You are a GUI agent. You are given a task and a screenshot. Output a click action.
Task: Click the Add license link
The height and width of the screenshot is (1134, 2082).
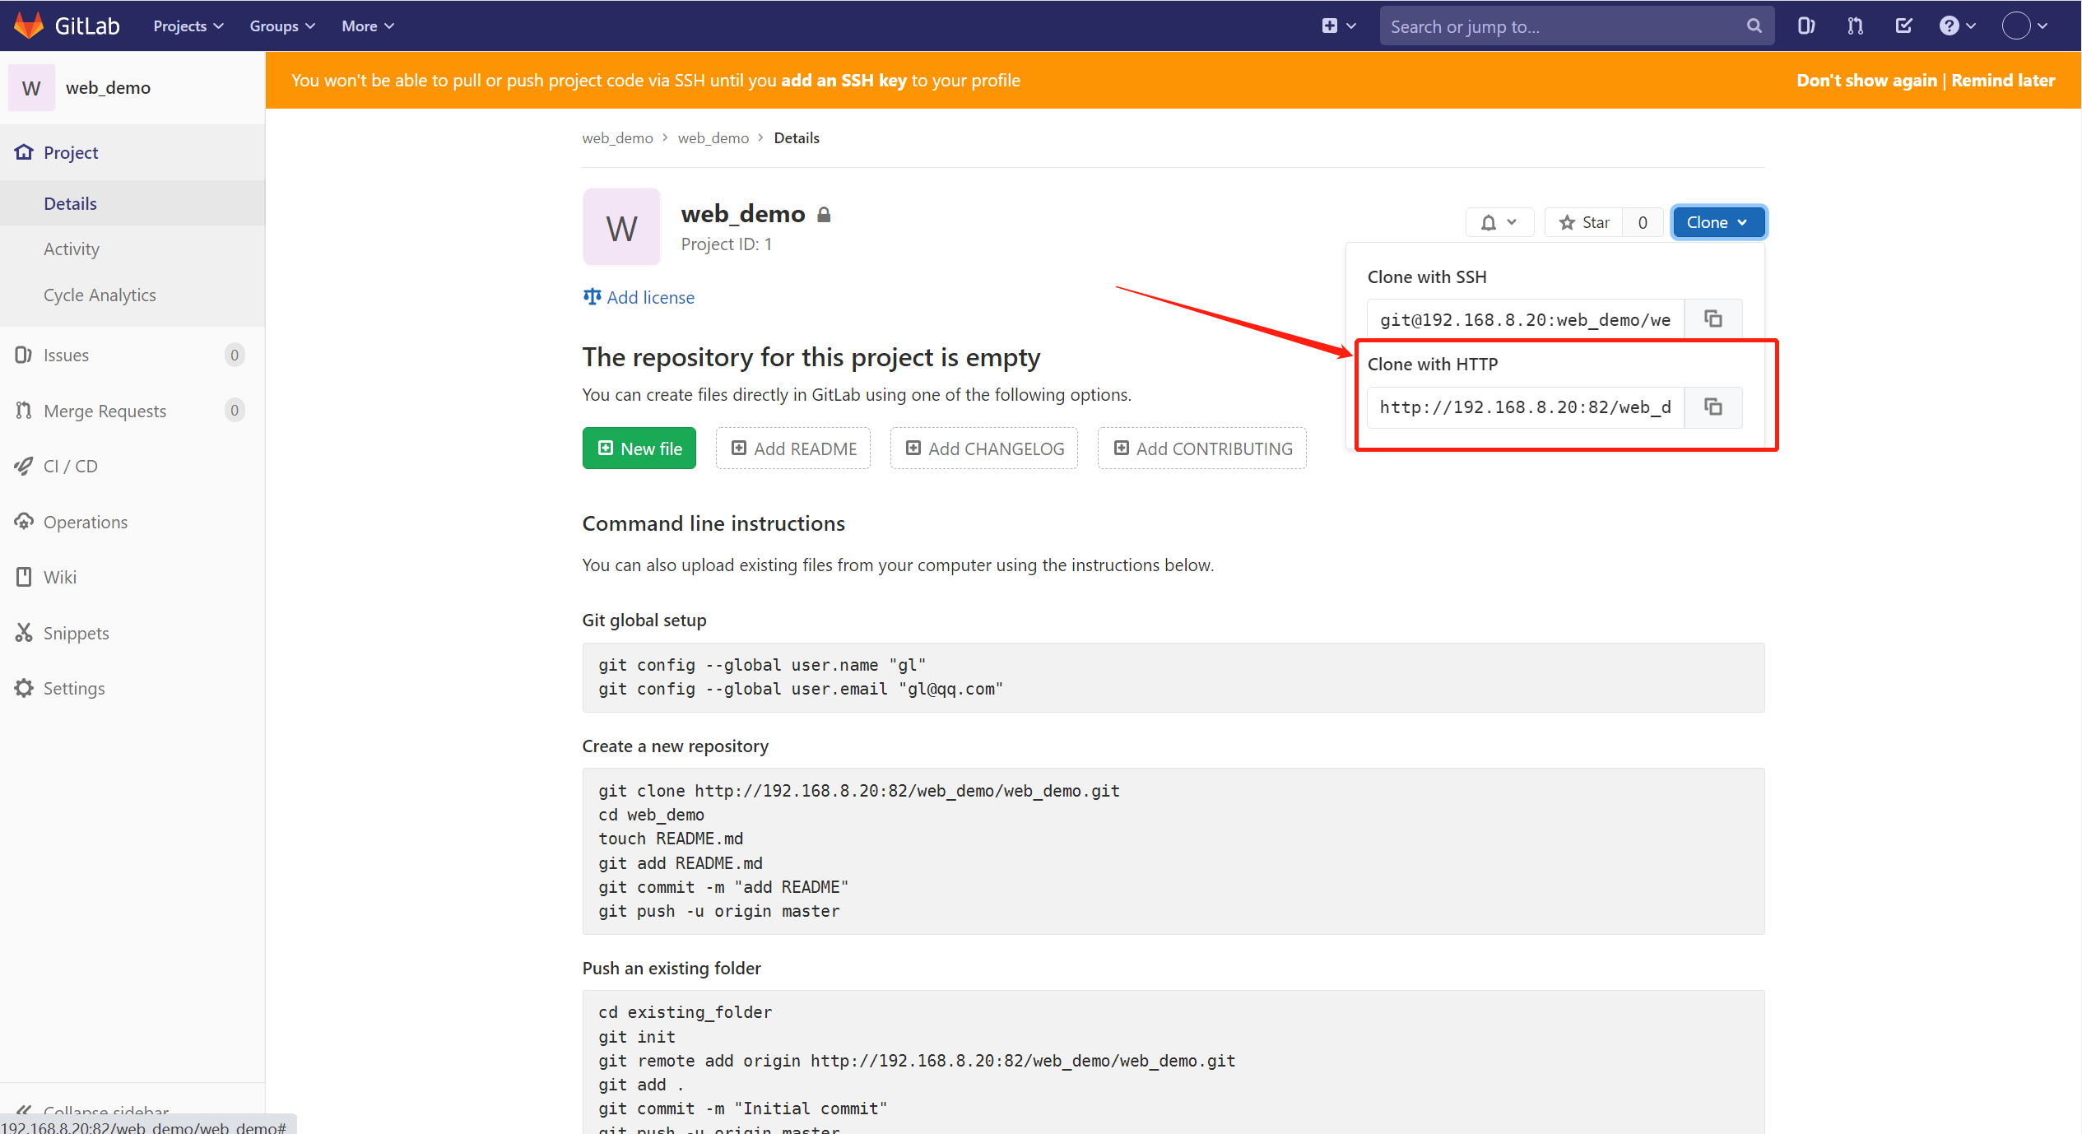click(x=639, y=297)
